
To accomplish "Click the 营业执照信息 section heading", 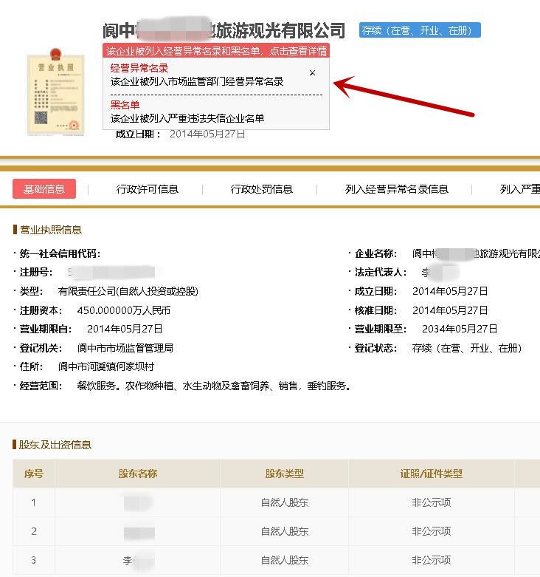I will click(50, 230).
